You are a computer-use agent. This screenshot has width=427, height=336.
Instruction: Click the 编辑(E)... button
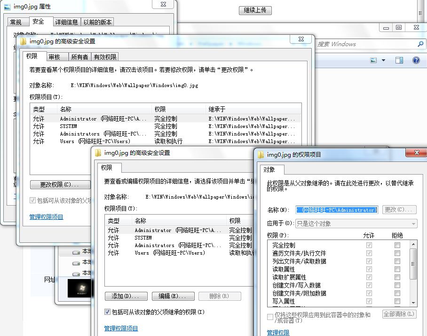[x=173, y=296]
